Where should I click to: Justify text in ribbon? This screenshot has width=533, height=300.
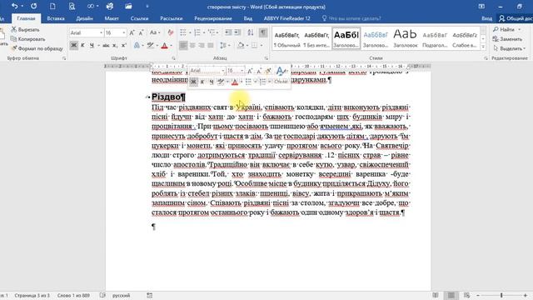pos(211,45)
